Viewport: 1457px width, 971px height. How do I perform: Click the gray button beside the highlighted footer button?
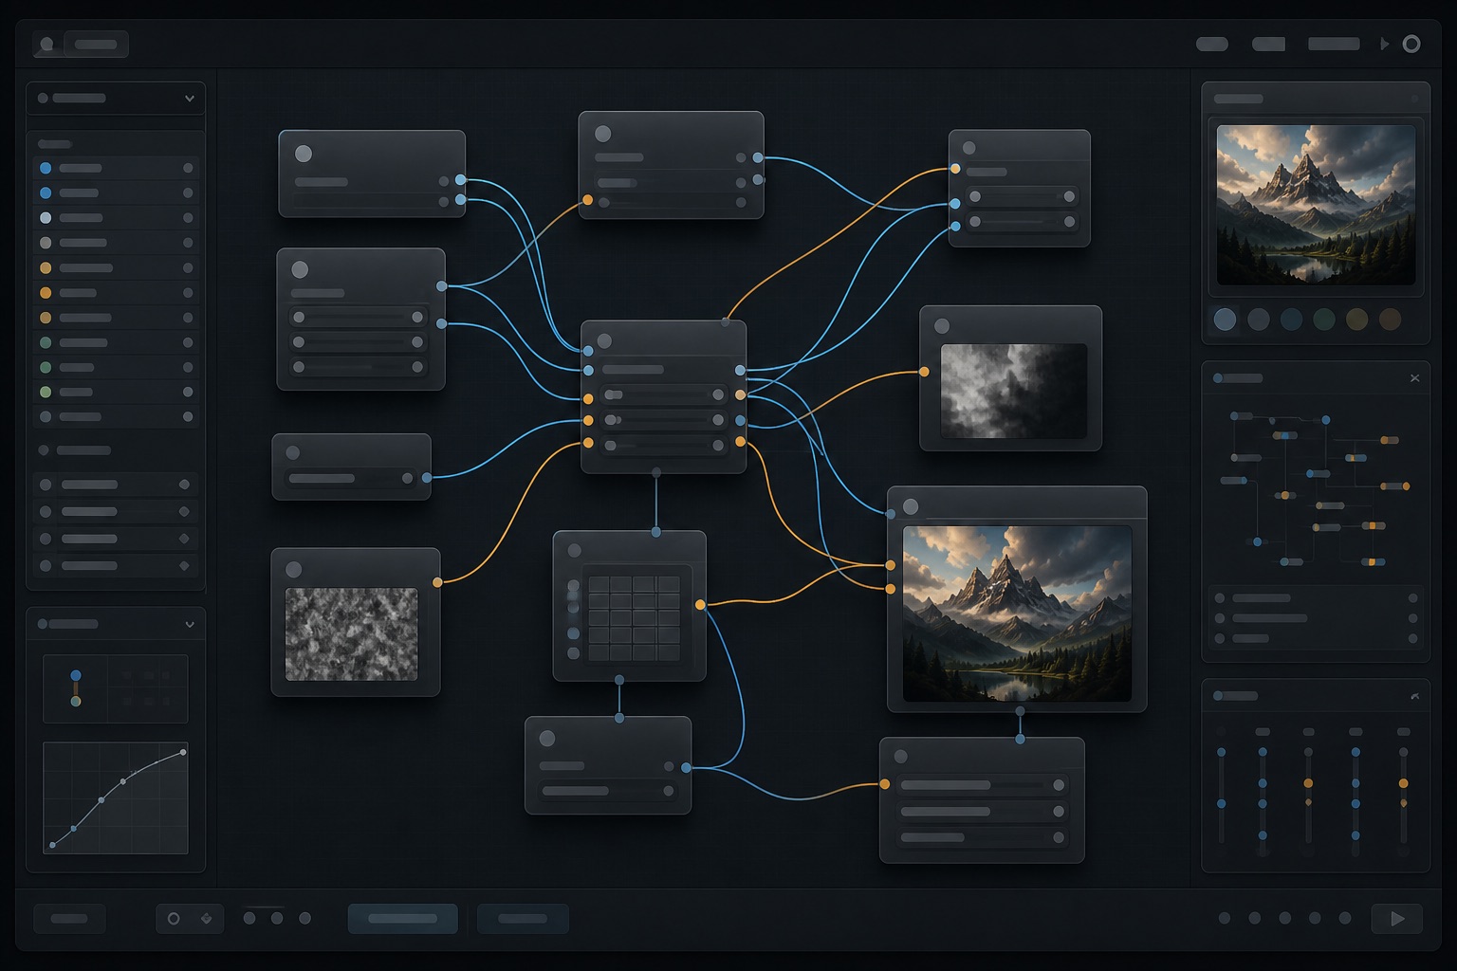(x=523, y=918)
